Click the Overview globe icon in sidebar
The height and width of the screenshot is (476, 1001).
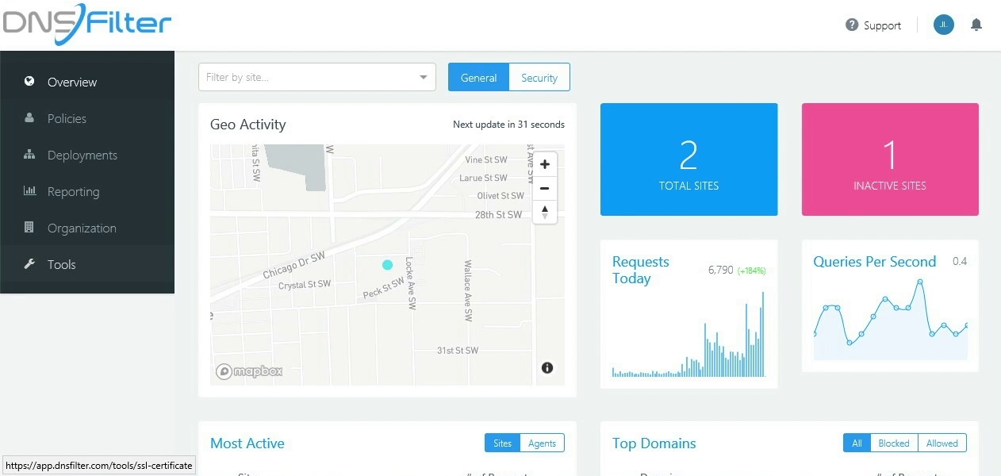[x=29, y=81]
